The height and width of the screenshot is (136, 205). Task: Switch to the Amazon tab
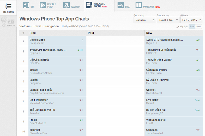[72, 5]
